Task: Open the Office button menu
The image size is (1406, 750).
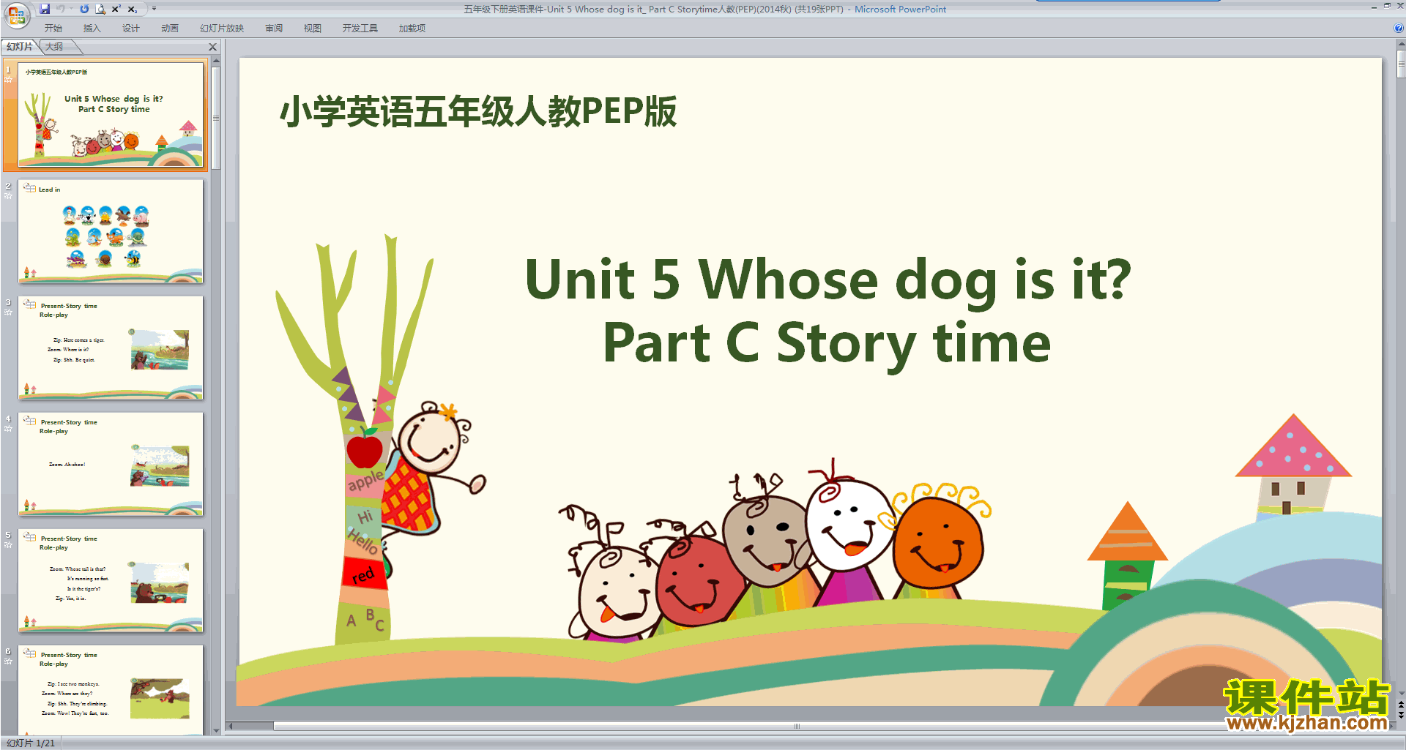Action: click(16, 15)
